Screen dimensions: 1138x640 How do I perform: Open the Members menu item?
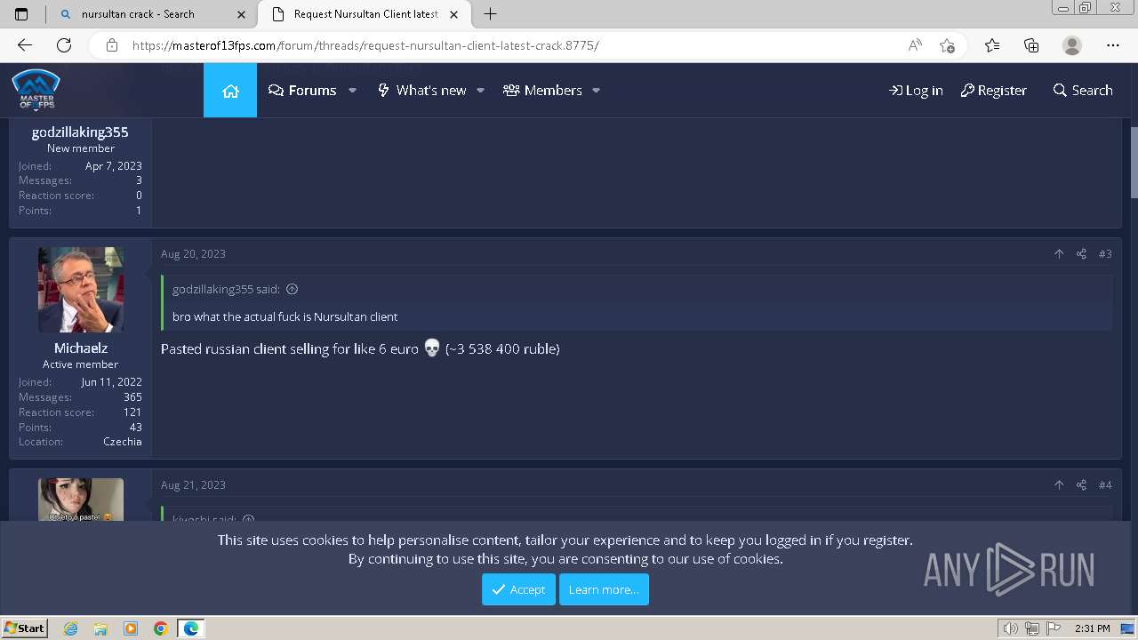[x=542, y=91]
